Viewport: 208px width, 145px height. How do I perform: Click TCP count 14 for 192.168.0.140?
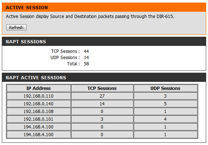(102, 104)
